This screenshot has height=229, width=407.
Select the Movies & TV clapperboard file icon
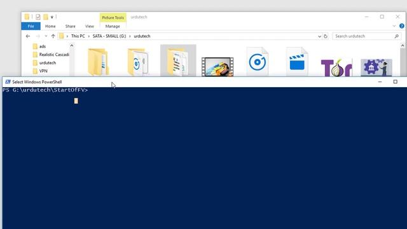[x=297, y=62]
